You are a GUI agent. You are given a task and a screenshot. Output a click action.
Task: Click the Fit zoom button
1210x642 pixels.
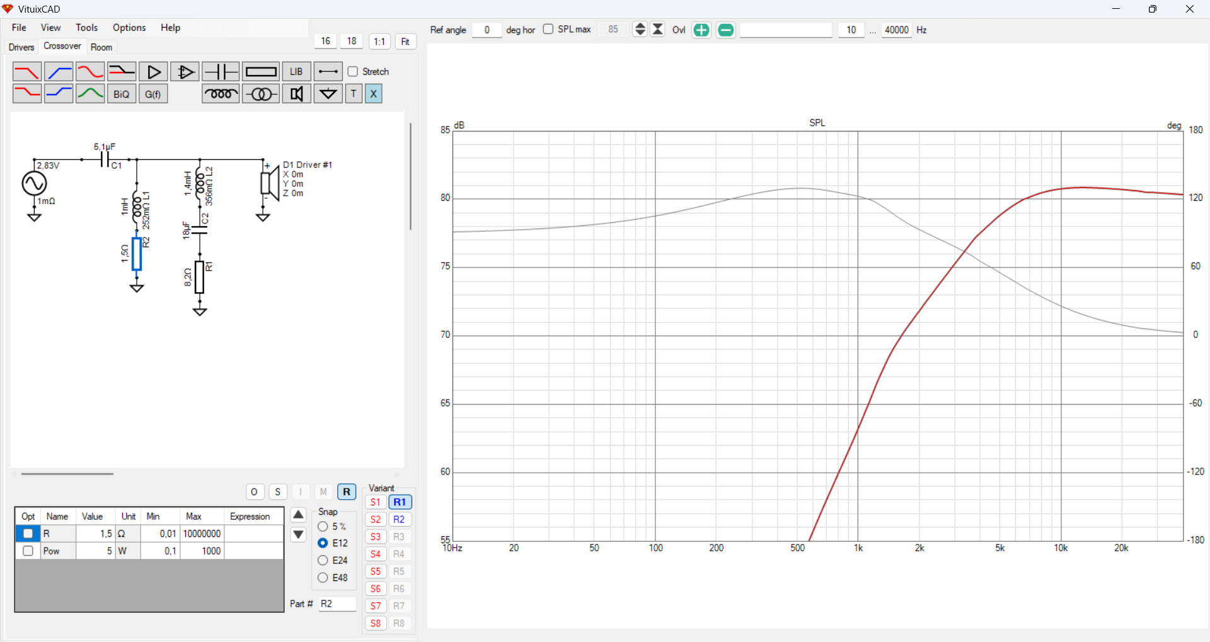coord(405,42)
